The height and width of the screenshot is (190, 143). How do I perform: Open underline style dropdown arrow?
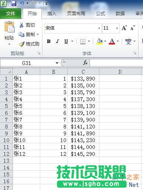click(x=72, y=41)
